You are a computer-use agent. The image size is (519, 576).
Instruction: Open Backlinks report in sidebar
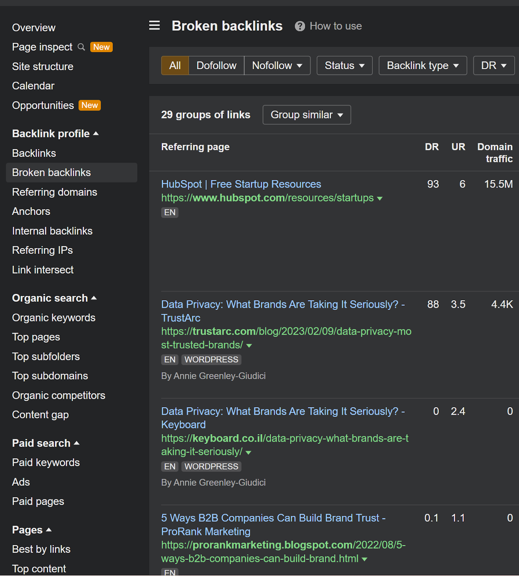pos(34,153)
